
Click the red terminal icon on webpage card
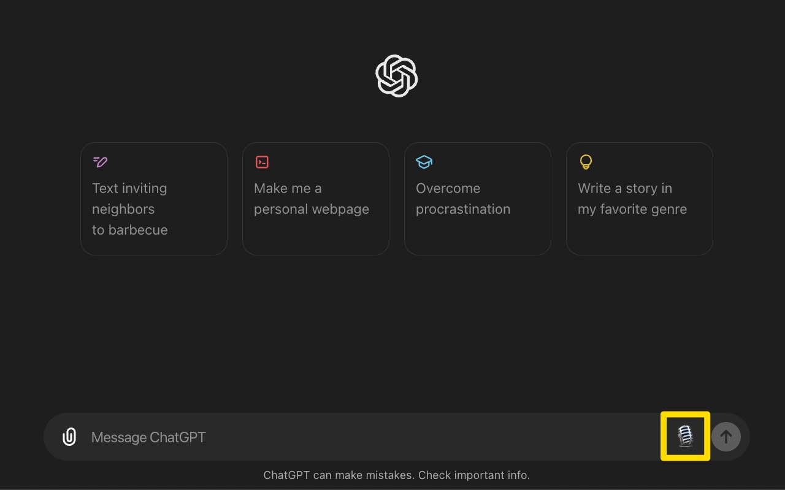[262, 162]
